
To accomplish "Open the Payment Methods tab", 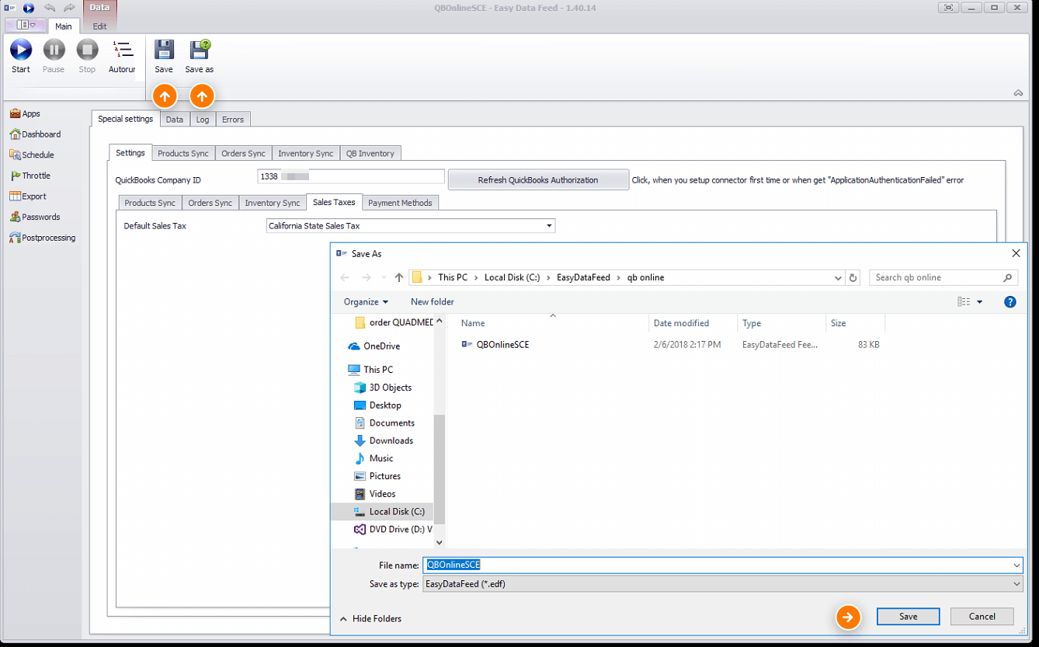I will pyautogui.click(x=401, y=203).
